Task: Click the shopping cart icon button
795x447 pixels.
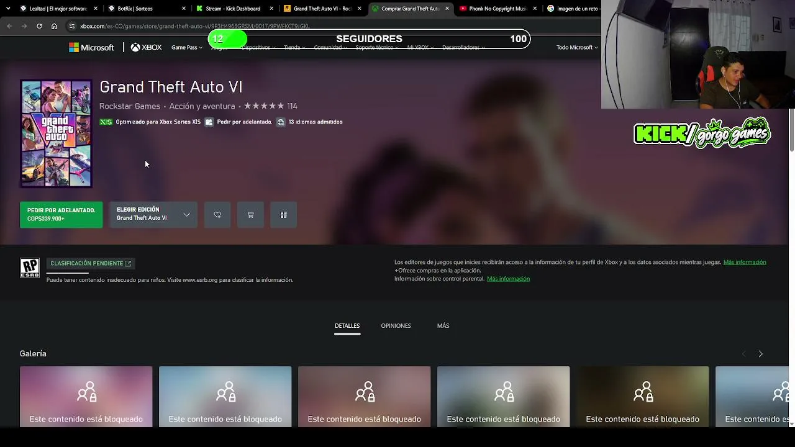Action: click(x=250, y=215)
